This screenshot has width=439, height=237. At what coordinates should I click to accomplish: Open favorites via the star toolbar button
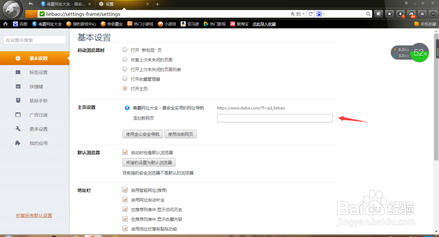(389, 14)
